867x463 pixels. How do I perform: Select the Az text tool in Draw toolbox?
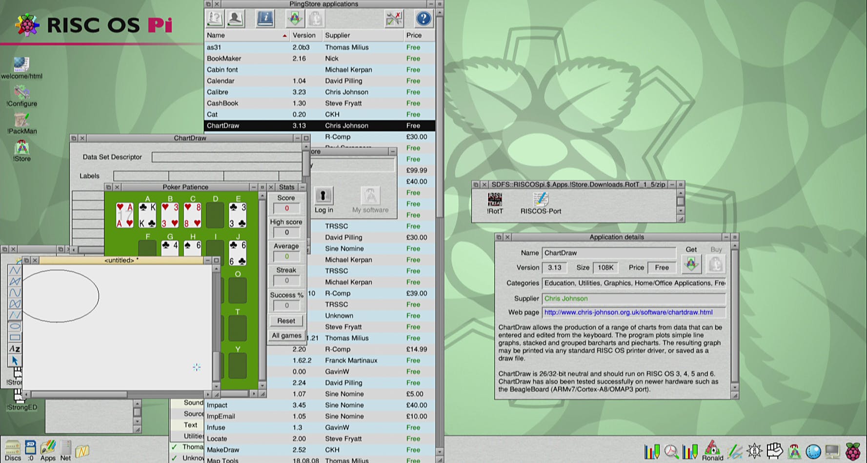[15, 349]
